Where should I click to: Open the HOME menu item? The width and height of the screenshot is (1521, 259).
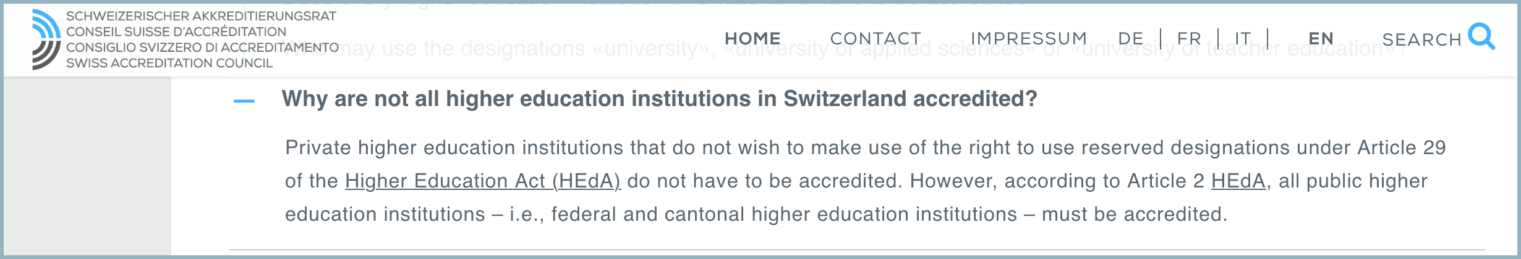coord(752,38)
